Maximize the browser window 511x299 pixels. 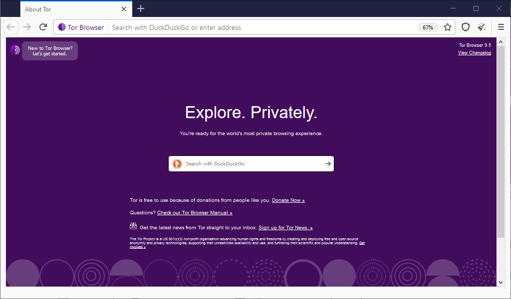pyautogui.click(x=476, y=8)
